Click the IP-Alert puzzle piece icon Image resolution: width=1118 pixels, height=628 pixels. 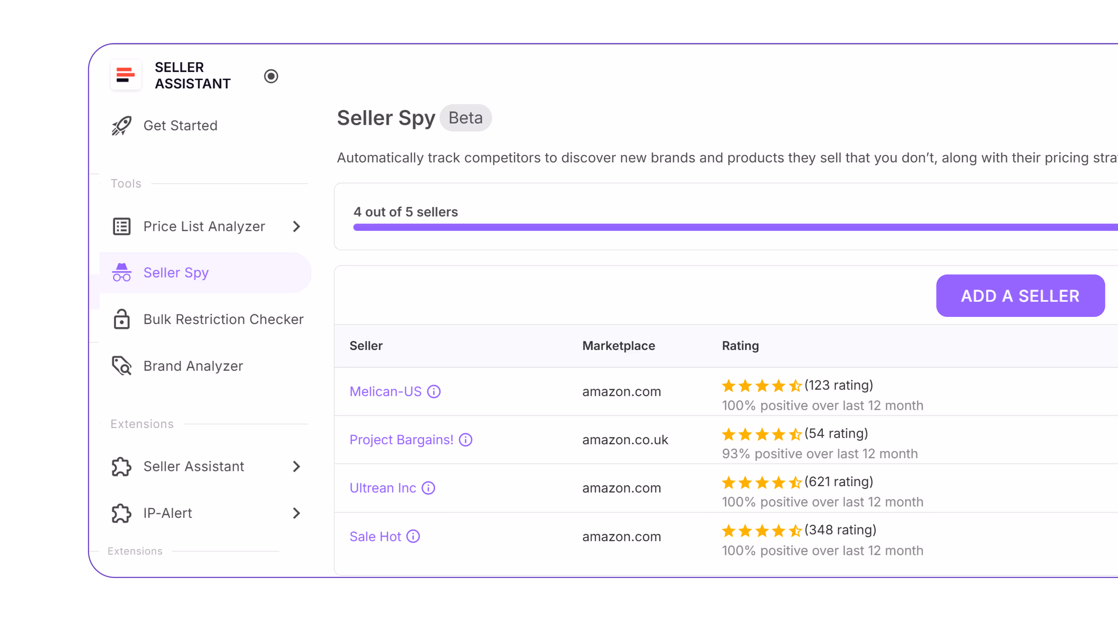(121, 513)
